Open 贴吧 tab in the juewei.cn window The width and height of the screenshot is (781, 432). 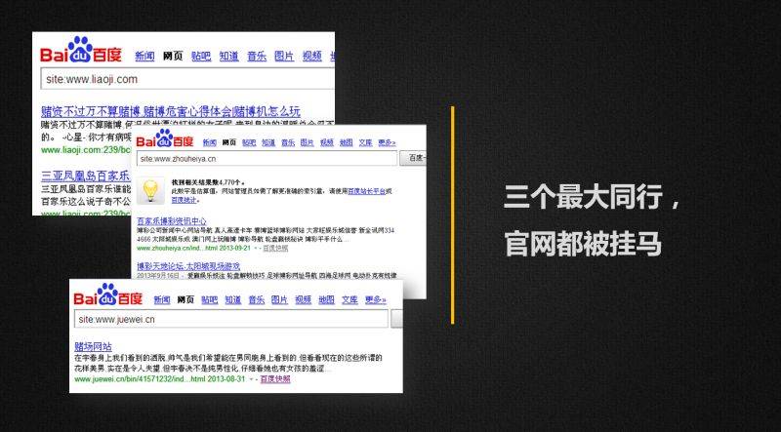click(210, 299)
